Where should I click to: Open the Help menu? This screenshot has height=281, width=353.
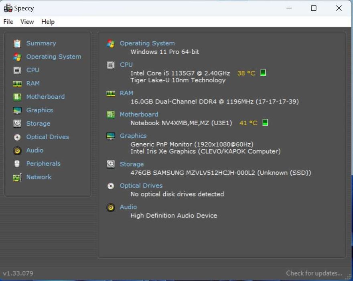(x=48, y=22)
